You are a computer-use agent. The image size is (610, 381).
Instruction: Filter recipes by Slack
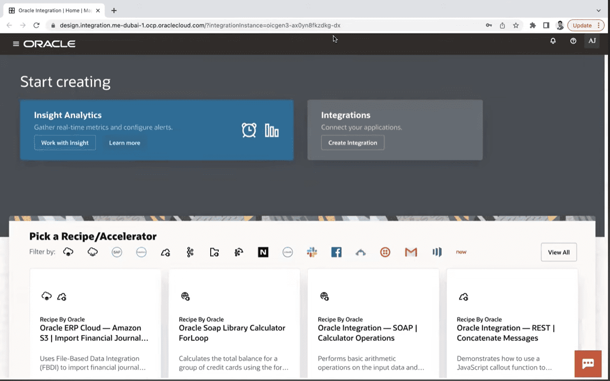click(x=312, y=252)
